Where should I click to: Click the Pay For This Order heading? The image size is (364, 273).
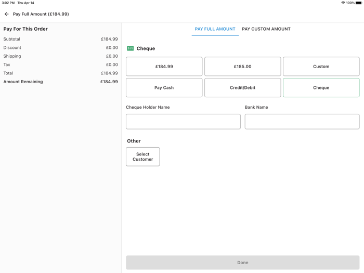click(25, 29)
